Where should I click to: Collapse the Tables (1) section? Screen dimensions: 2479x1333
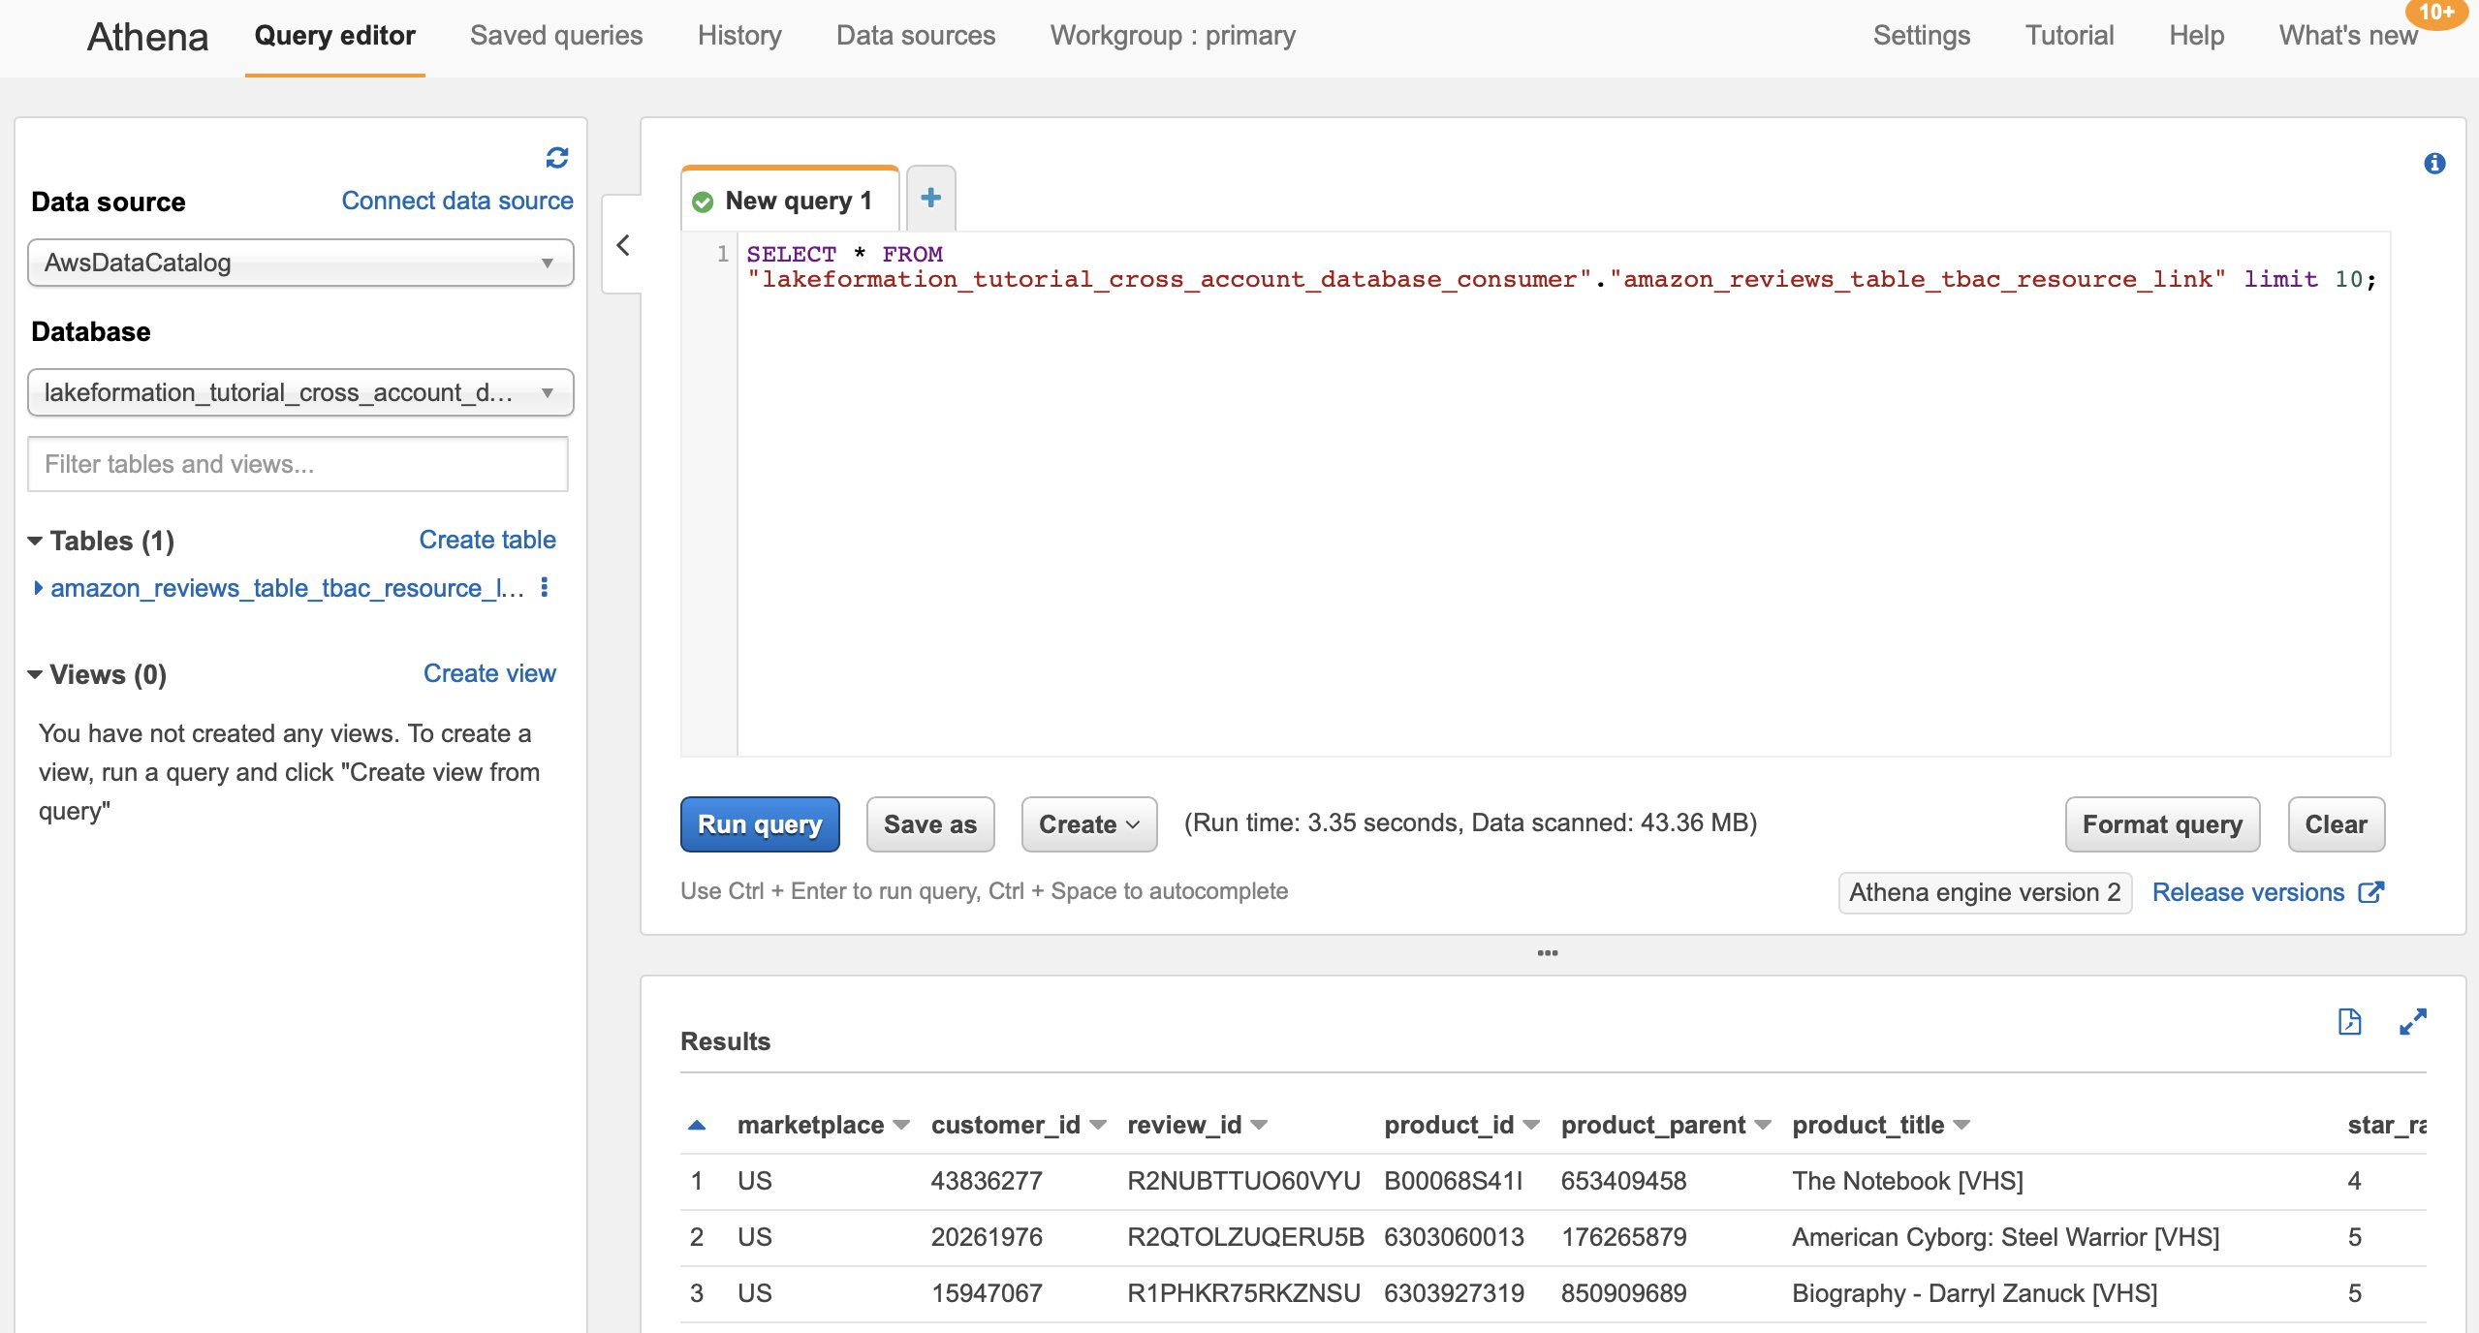pyautogui.click(x=35, y=541)
